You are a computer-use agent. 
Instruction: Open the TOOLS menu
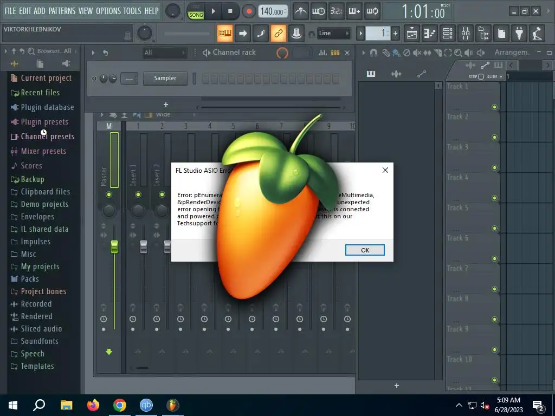132,11
